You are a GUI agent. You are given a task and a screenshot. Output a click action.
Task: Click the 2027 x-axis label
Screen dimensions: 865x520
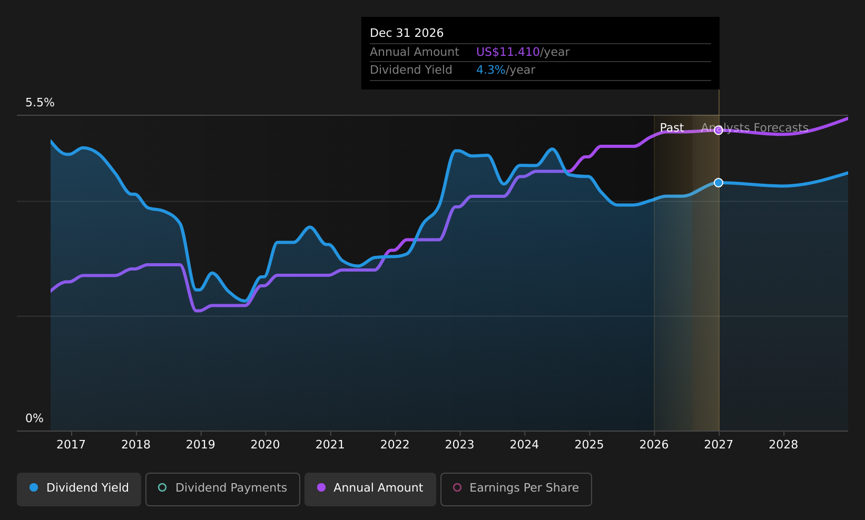[719, 445]
